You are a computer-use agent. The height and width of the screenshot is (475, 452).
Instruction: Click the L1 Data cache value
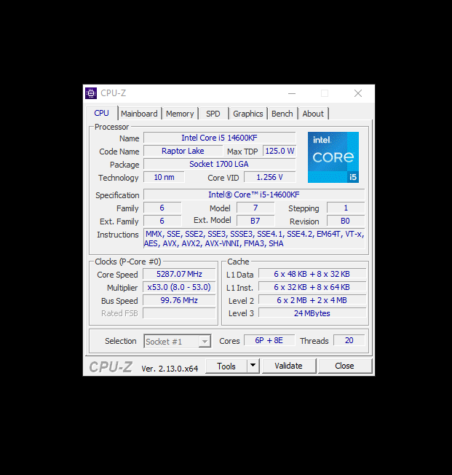[312, 274]
